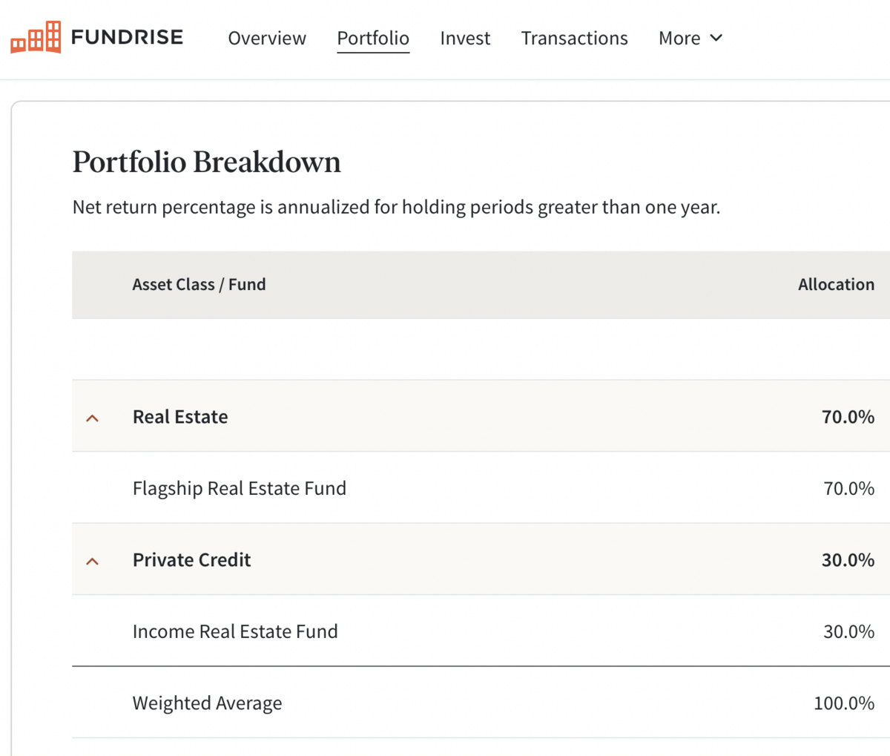Image resolution: width=890 pixels, height=756 pixels.
Task: Click the 30.0% Private Credit allocation value
Action: (x=848, y=560)
